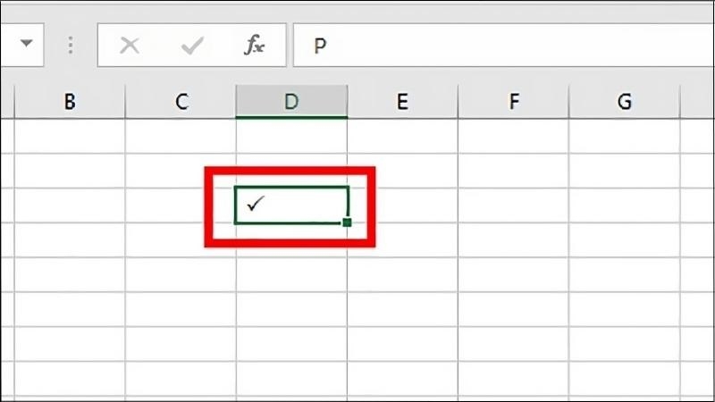Click the three-dot formula bar resize handle
The height and width of the screenshot is (402, 715).
[x=71, y=46]
